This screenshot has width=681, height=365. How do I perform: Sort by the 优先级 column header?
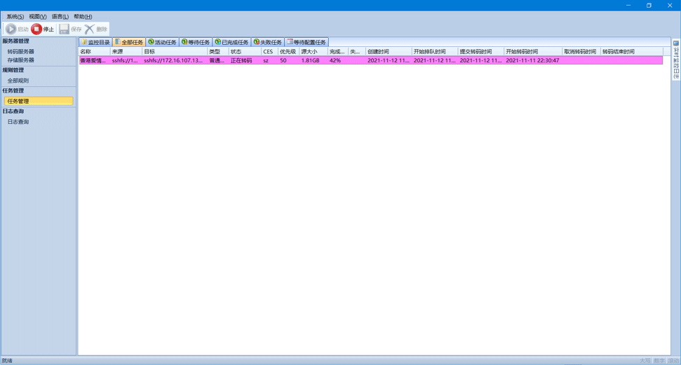tap(288, 51)
